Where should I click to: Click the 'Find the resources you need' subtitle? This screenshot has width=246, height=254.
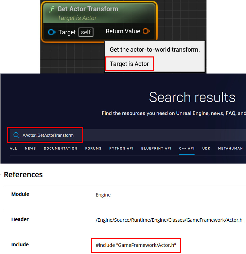coord(174,113)
